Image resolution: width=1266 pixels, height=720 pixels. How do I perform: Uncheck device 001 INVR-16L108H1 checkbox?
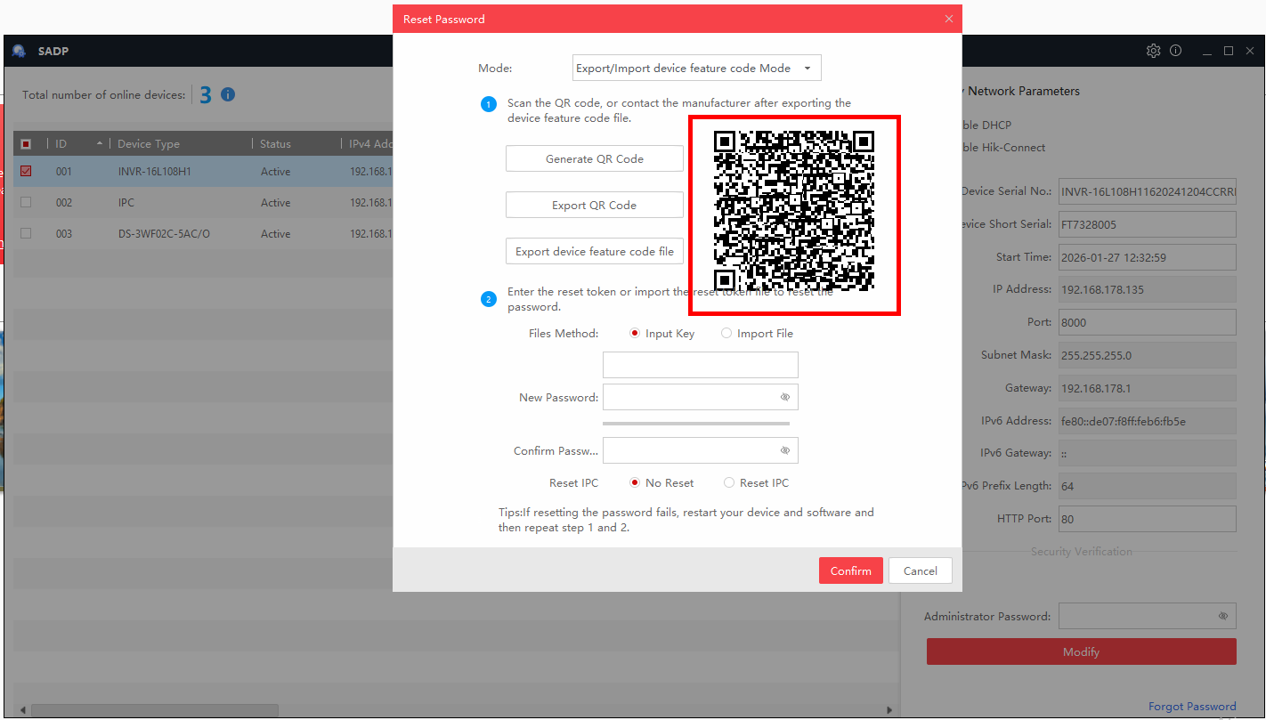coord(26,171)
